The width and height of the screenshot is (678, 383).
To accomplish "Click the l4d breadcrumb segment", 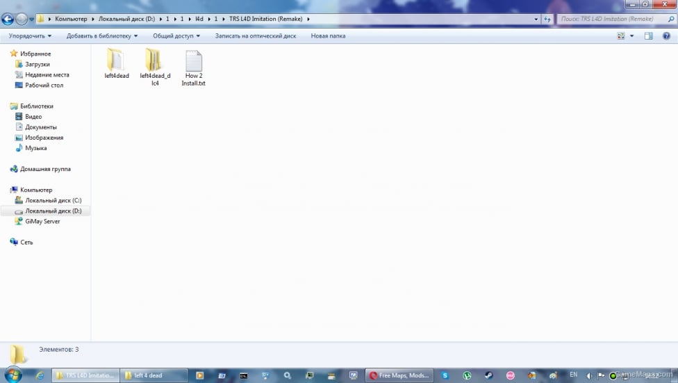I will pyautogui.click(x=199, y=19).
